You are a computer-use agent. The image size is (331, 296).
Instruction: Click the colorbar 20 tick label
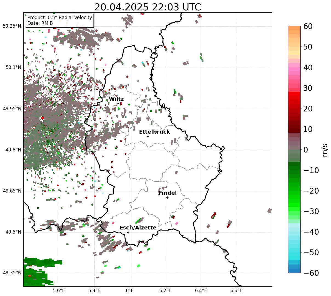click(307, 109)
